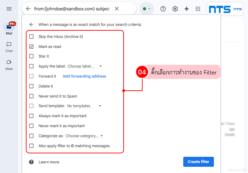Uncheck the Mark as read checkbox
This screenshot has height=173, width=248.
[31, 47]
